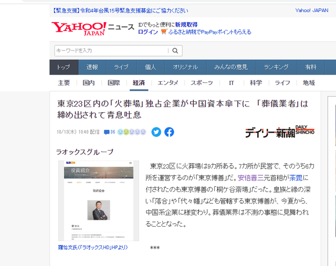Go to the ランキング tab
The width and height of the screenshot is (336, 266).
tap(276, 67)
